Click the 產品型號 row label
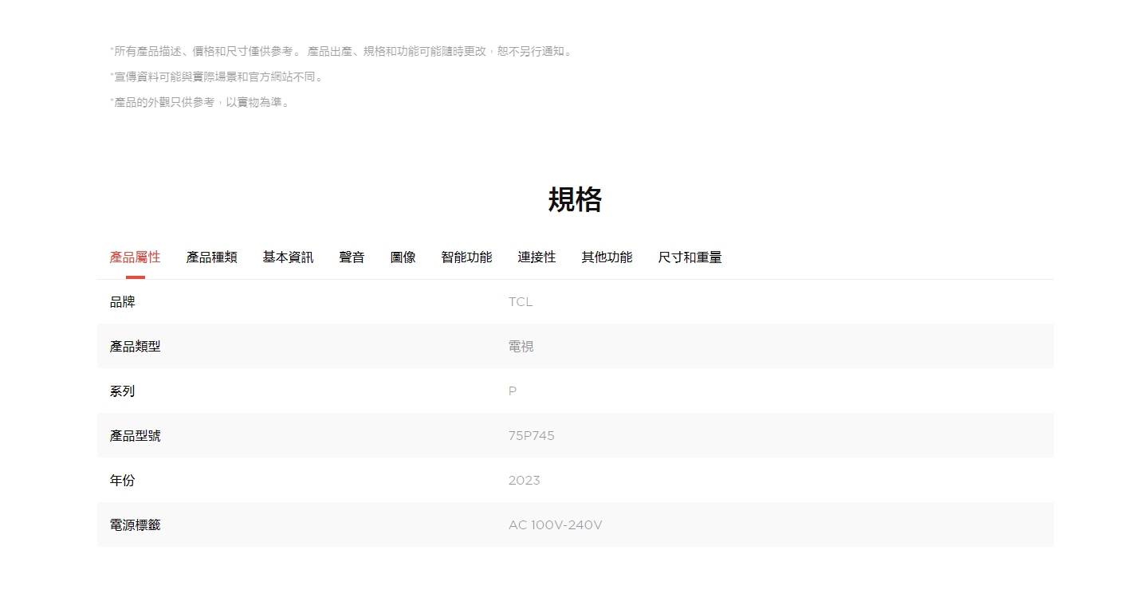This screenshot has width=1132, height=601. coord(135,436)
